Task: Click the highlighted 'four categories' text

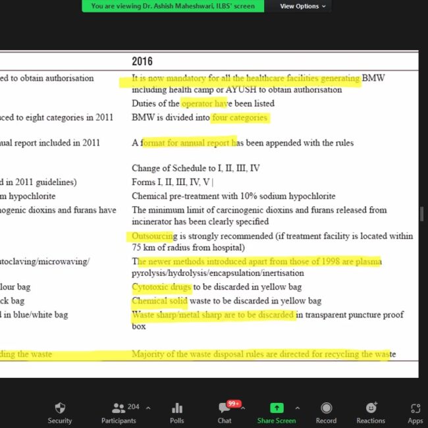Action: pyautogui.click(x=240, y=118)
